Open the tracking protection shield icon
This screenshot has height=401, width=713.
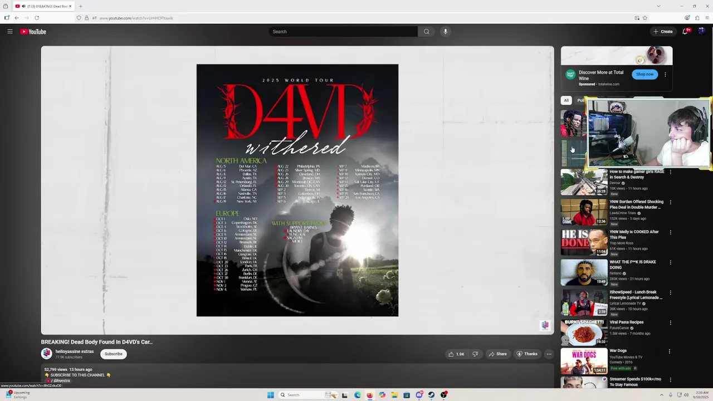coord(79,18)
